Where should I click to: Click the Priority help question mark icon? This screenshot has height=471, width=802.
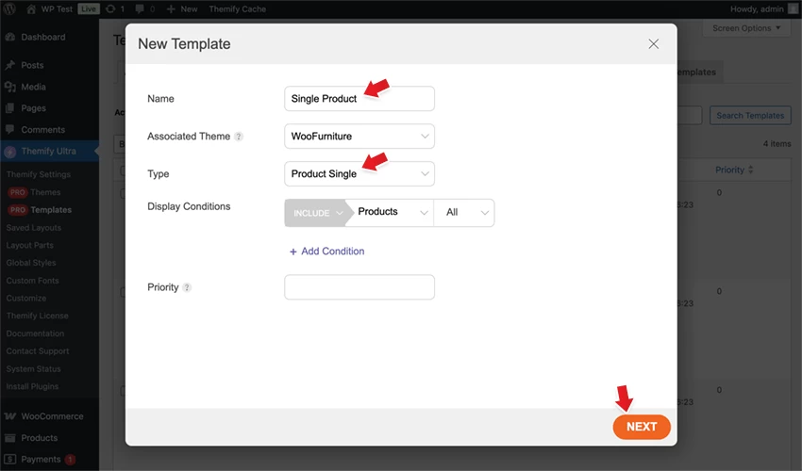point(187,287)
